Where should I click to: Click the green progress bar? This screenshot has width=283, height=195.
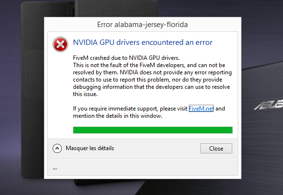153,130
